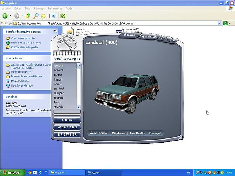The height and width of the screenshot is (176, 235).
Task: Select bravura in the vehicle list
Action: pyautogui.click(x=65, y=70)
